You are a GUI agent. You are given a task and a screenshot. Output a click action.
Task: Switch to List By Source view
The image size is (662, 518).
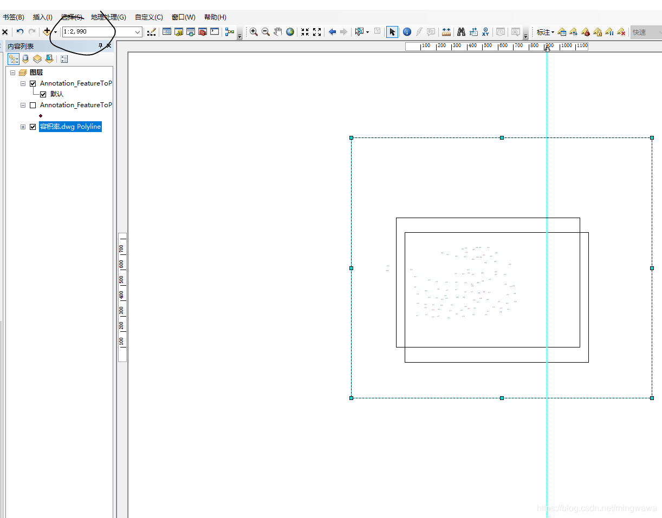tap(25, 59)
